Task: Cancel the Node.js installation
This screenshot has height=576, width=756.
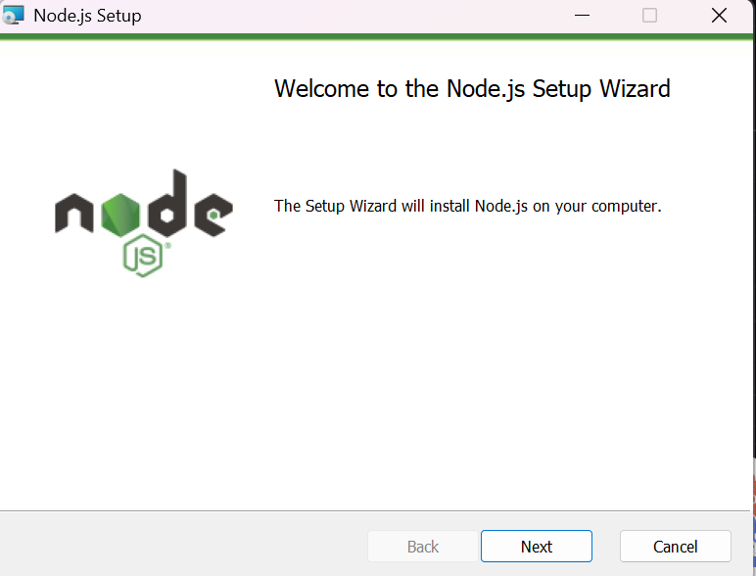Action: point(675,546)
